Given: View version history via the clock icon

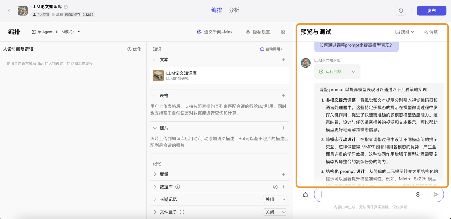Looking at the screenshot, I should pos(401,10).
